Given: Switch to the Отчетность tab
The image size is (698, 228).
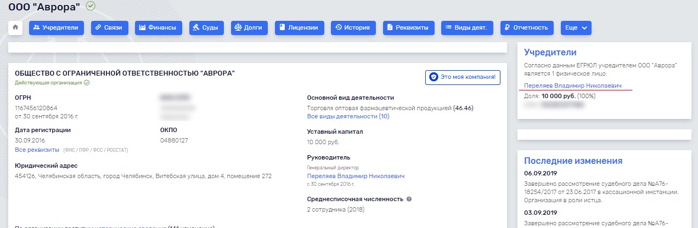Looking at the screenshot, I should coord(527,27).
